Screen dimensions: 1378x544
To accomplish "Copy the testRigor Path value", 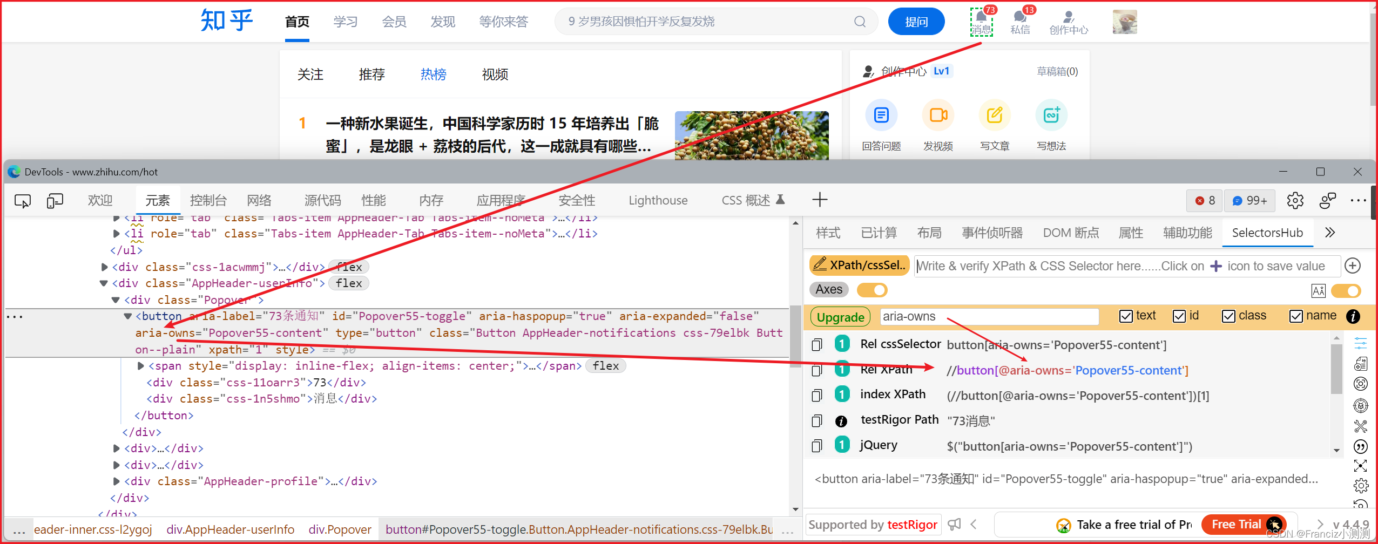I will click(817, 420).
